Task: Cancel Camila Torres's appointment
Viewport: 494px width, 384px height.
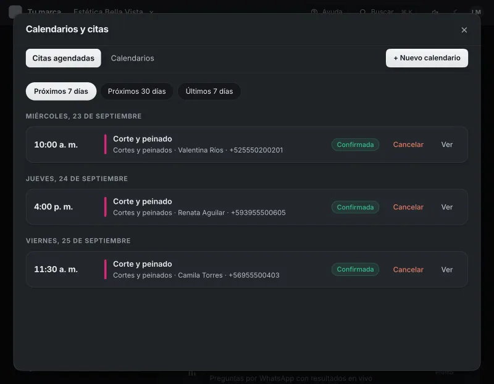Action: 408,270
